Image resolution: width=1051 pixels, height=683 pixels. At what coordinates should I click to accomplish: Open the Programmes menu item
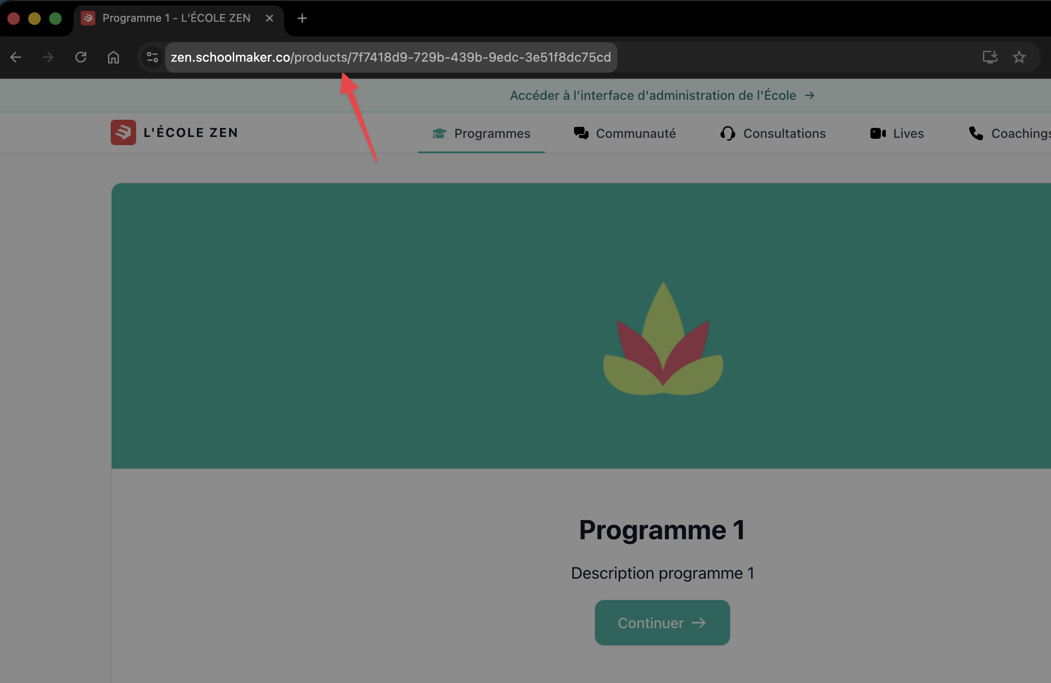point(481,133)
